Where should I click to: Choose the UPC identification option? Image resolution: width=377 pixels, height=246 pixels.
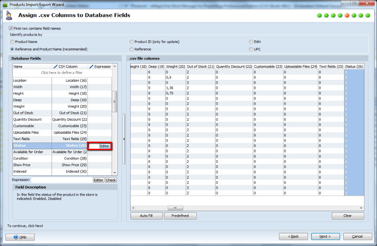(251, 49)
